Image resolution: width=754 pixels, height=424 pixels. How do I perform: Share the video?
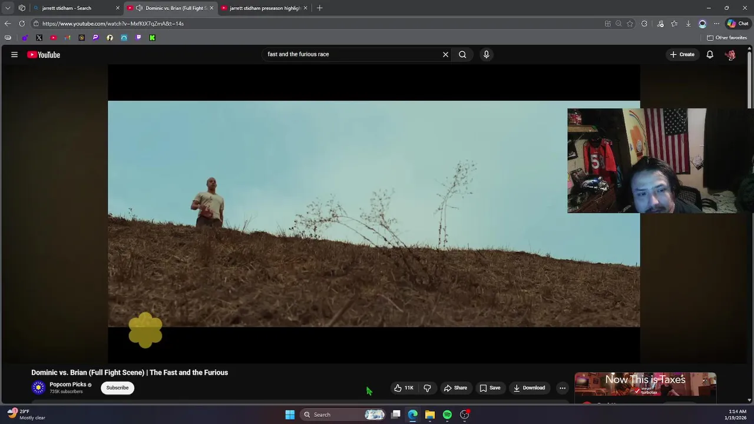[455, 387]
